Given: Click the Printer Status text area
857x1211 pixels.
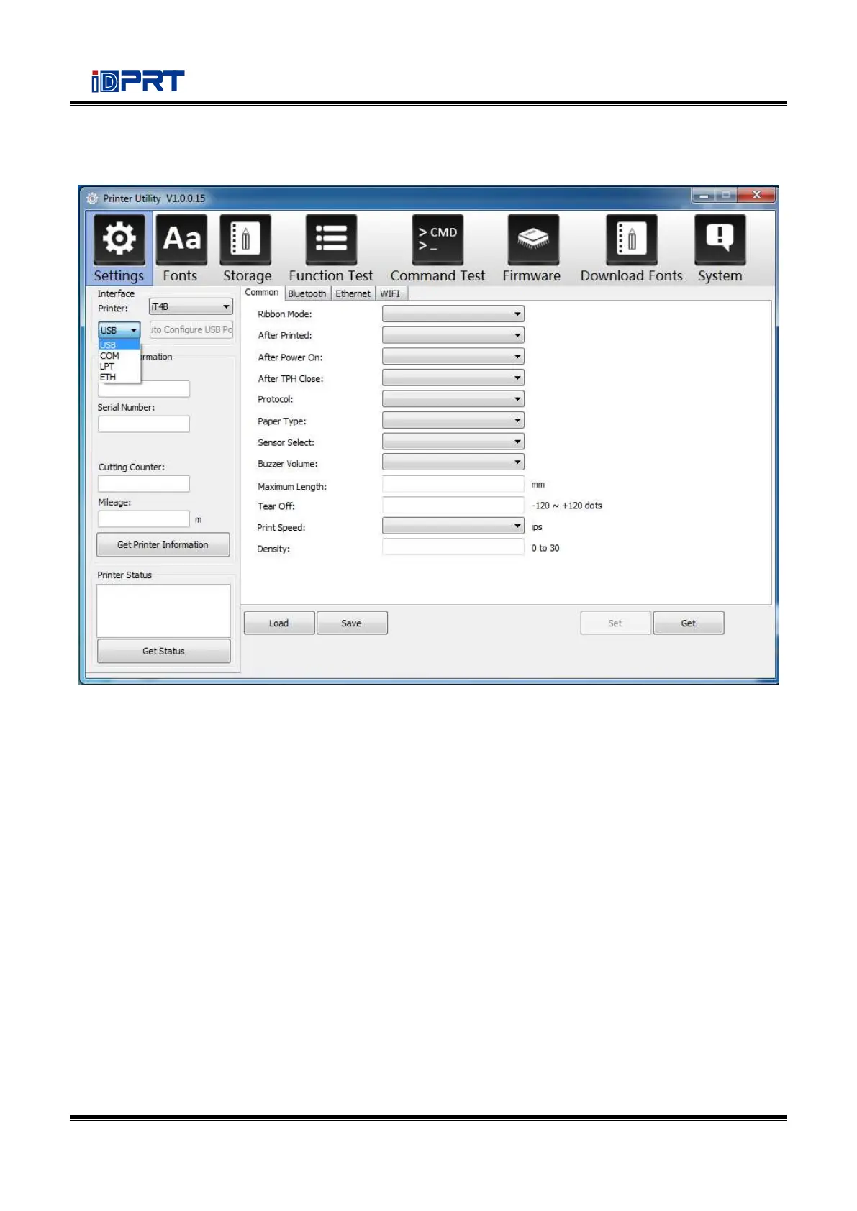Looking at the screenshot, I should [x=163, y=611].
